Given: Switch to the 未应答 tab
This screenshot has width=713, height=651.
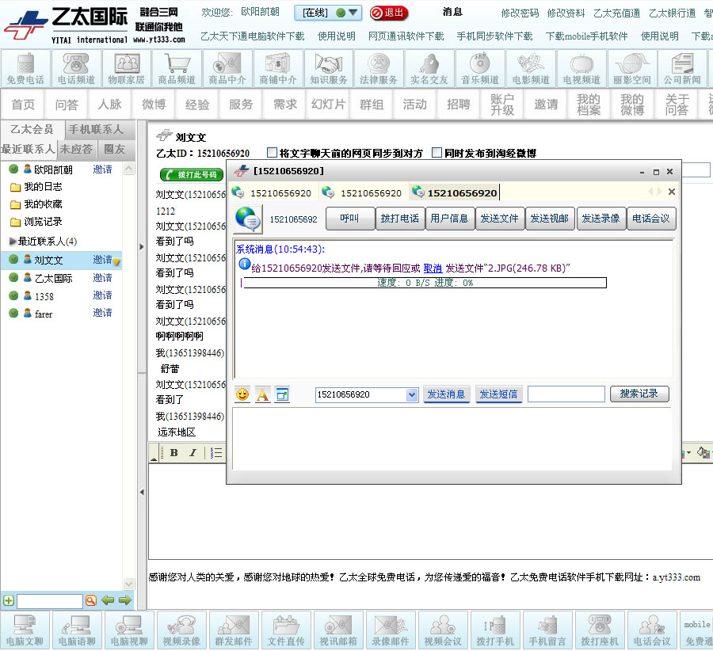Looking at the screenshot, I should click(x=76, y=149).
